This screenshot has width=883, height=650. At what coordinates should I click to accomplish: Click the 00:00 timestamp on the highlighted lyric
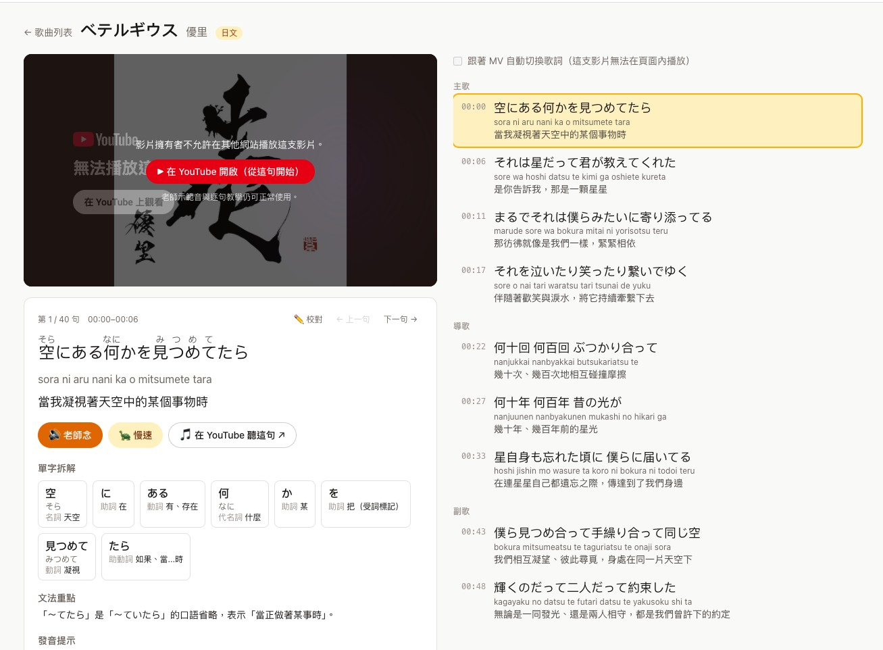coord(474,107)
